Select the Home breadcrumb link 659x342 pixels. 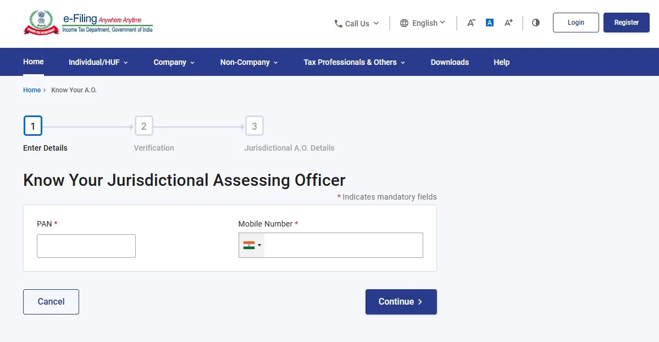pos(31,90)
